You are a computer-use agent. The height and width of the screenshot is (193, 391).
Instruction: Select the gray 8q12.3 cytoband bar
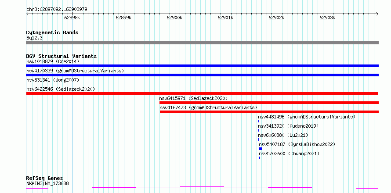202,43
